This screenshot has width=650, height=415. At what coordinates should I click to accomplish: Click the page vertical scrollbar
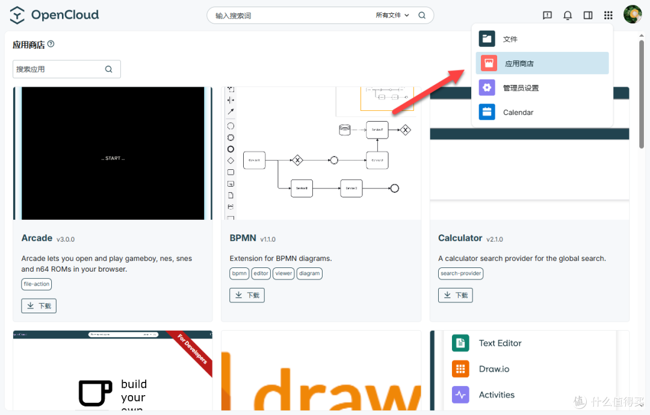pyautogui.click(x=642, y=93)
